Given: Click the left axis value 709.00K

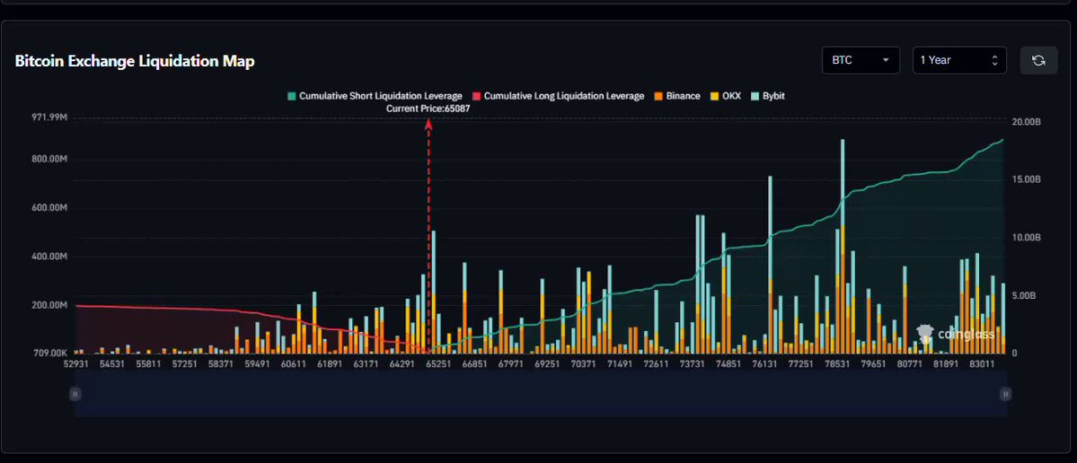Looking at the screenshot, I should tap(49, 354).
